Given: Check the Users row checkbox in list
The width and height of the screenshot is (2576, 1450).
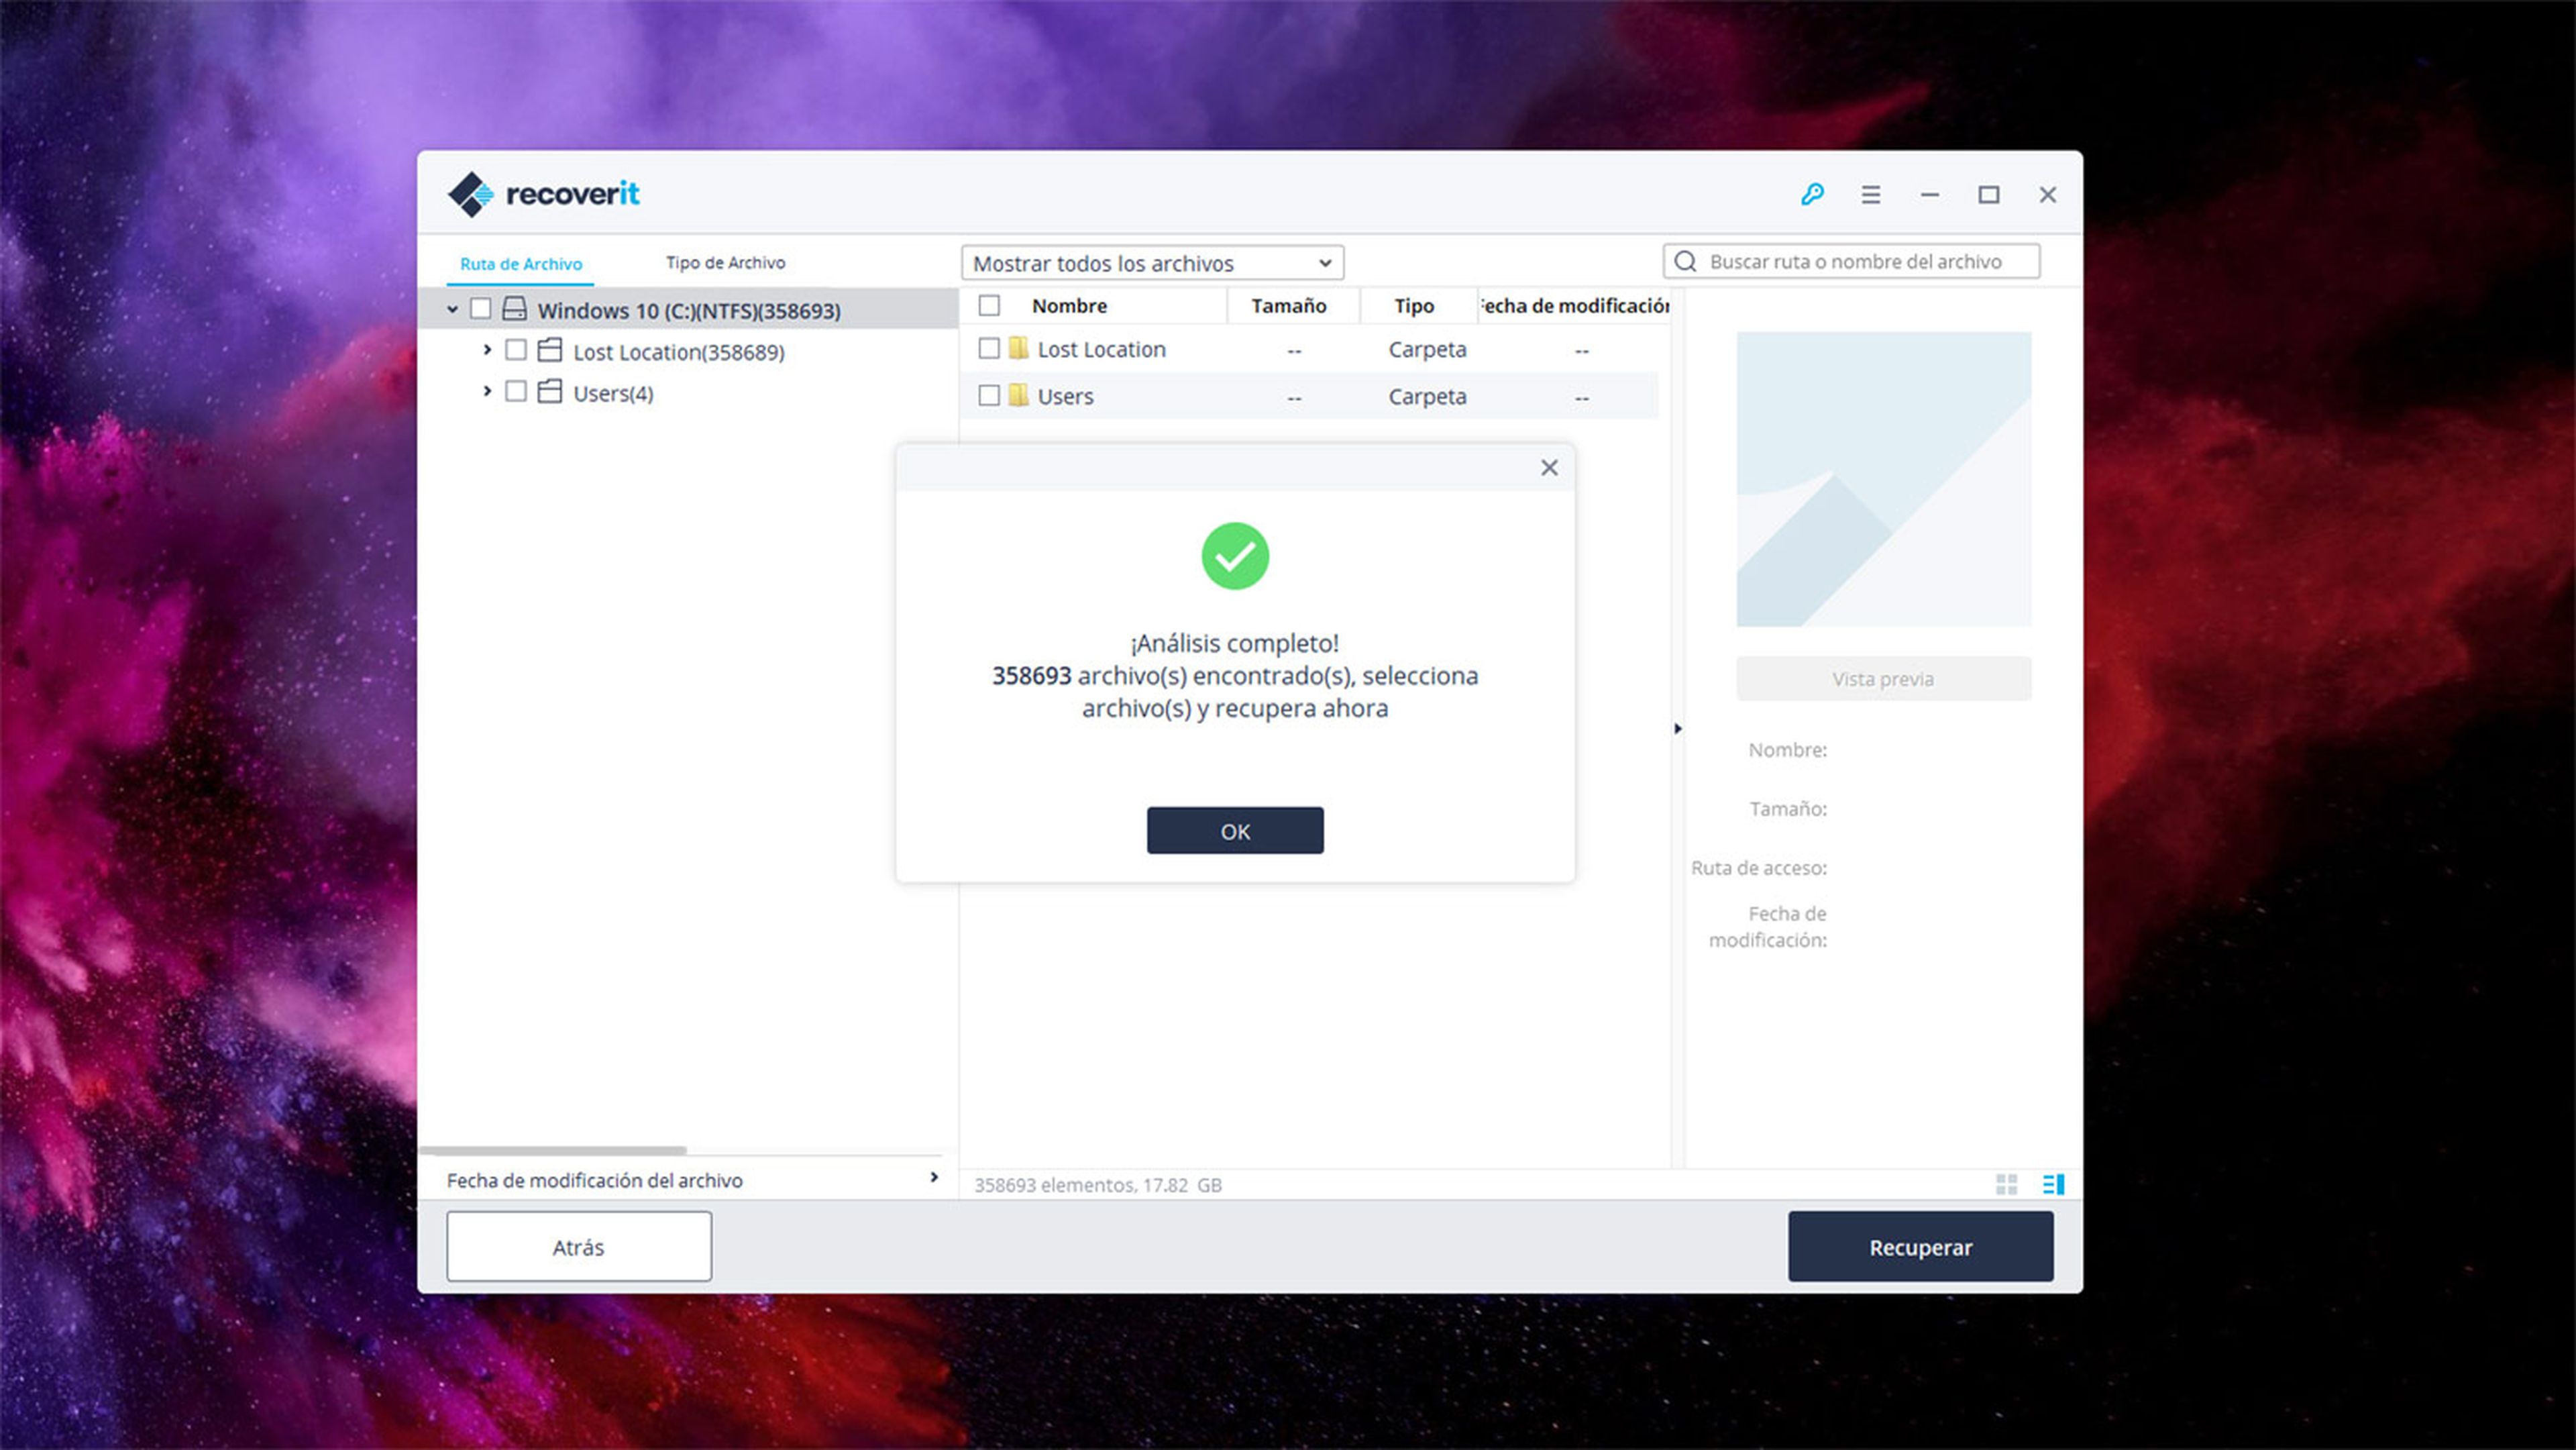Looking at the screenshot, I should (x=989, y=395).
